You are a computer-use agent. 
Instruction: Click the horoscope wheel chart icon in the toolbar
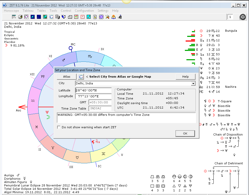pyautogui.click(x=26, y=17)
